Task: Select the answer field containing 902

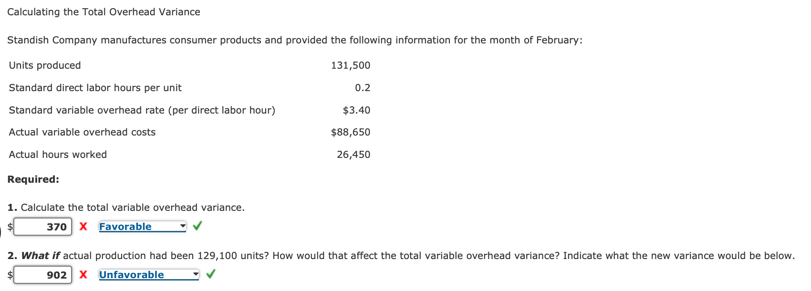Action: coord(43,275)
